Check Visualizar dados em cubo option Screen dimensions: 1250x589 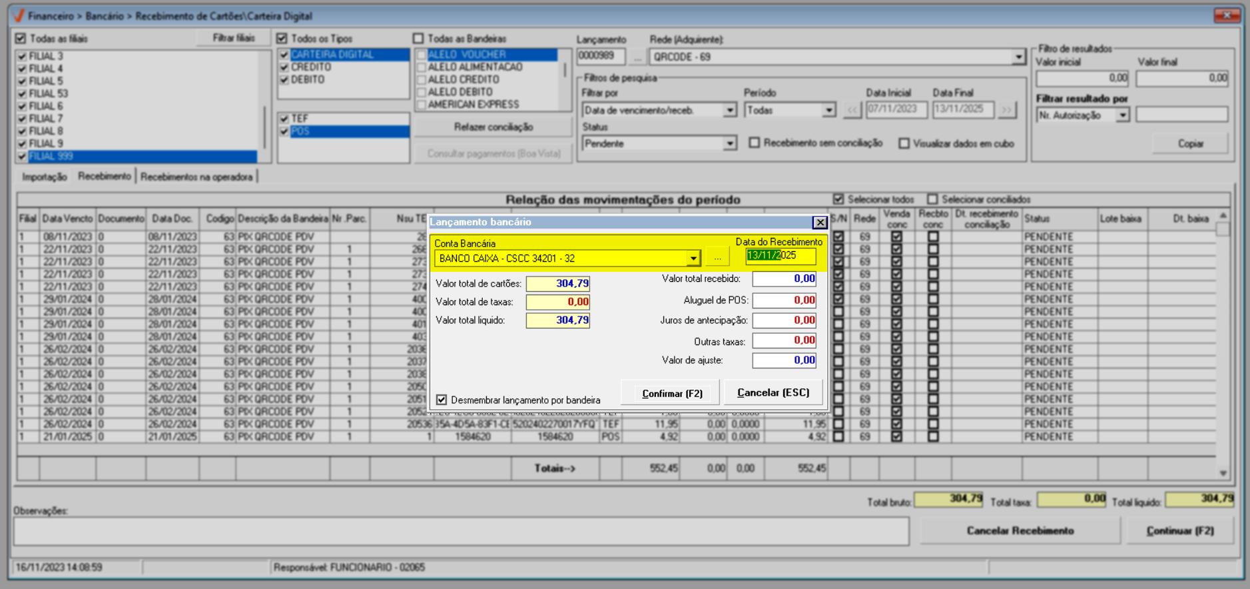coord(904,143)
